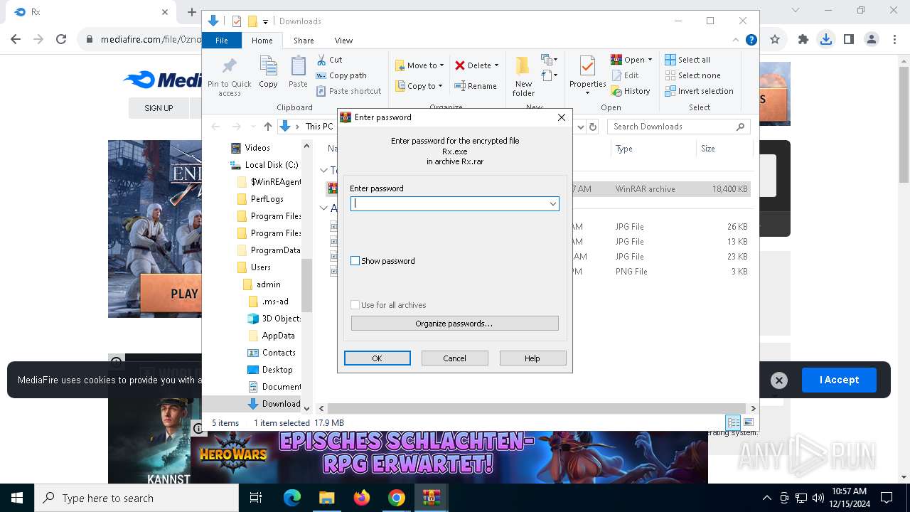Select Cut in the Clipboard group
The image size is (910, 512).
coord(329,60)
